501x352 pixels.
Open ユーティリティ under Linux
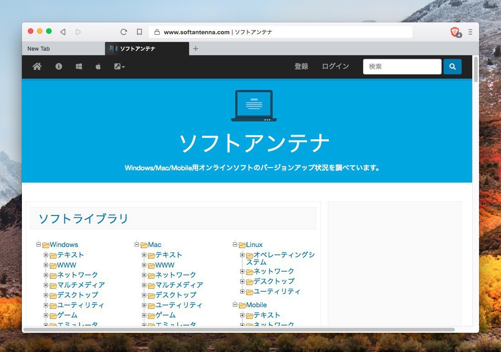click(x=277, y=291)
